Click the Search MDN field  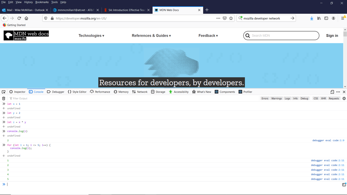(281, 36)
